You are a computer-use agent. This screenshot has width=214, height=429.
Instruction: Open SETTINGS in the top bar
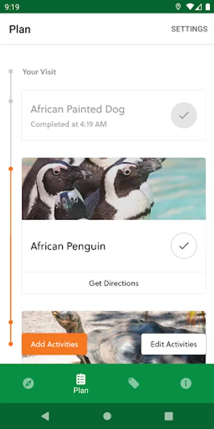point(189,29)
